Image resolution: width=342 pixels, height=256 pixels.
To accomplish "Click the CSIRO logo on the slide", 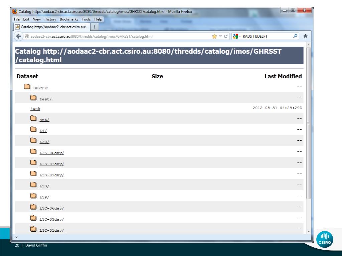I will (x=325, y=239).
